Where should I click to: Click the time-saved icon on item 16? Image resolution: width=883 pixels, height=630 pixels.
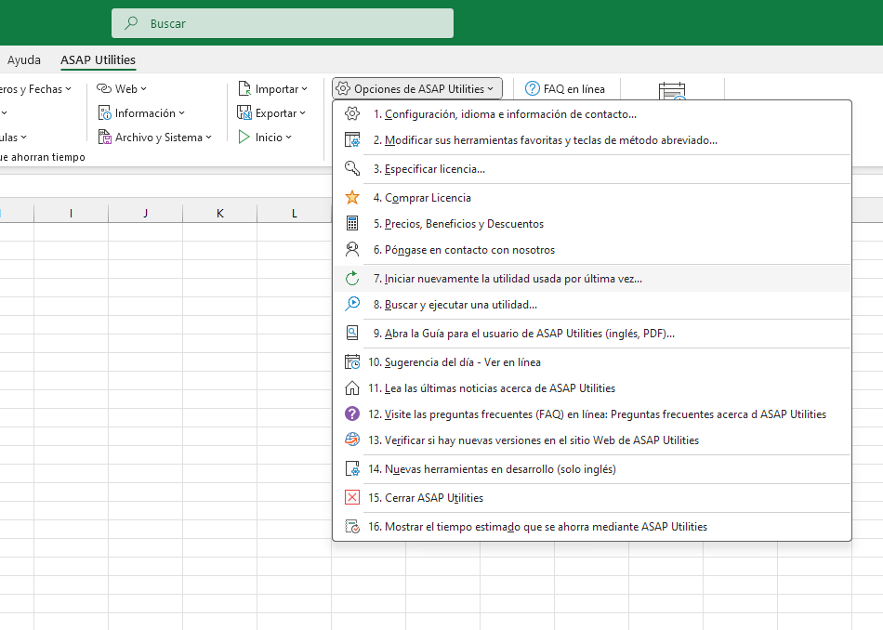(352, 527)
